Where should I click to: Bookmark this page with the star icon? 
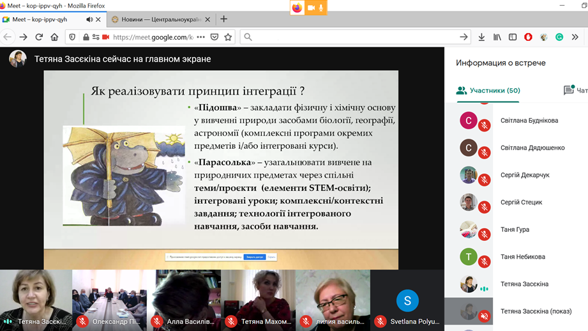tap(228, 37)
